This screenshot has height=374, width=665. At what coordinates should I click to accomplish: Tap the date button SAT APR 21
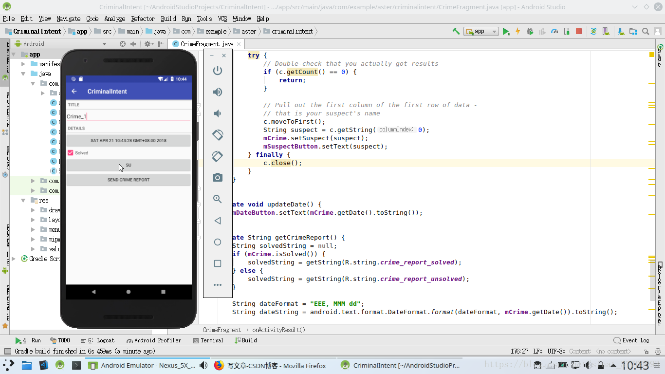[x=129, y=141]
